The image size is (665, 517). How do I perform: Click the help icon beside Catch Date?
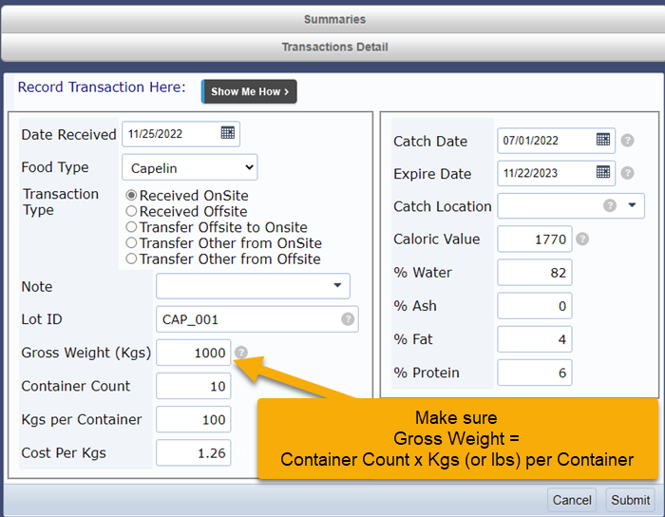(628, 141)
